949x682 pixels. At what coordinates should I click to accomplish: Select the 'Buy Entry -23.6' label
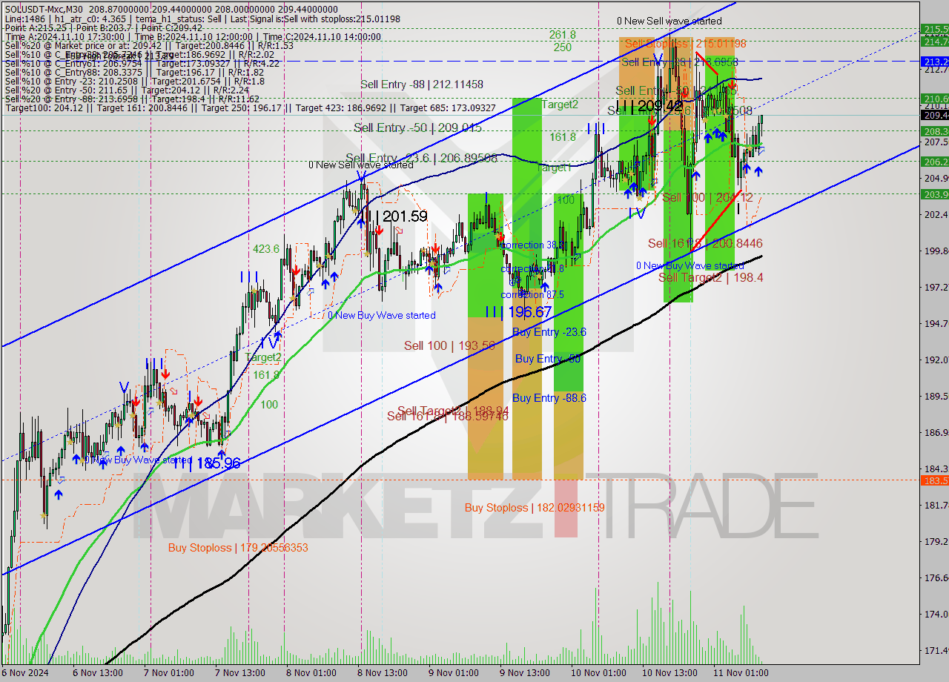[x=549, y=332]
